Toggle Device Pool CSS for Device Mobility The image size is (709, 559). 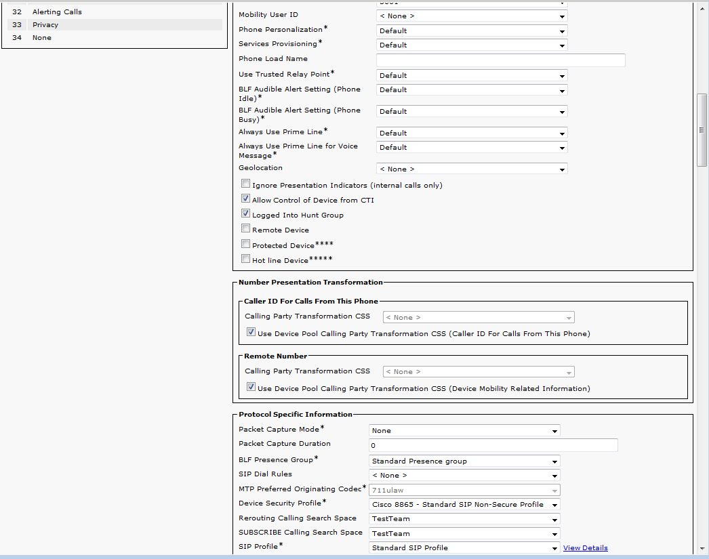click(x=251, y=388)
